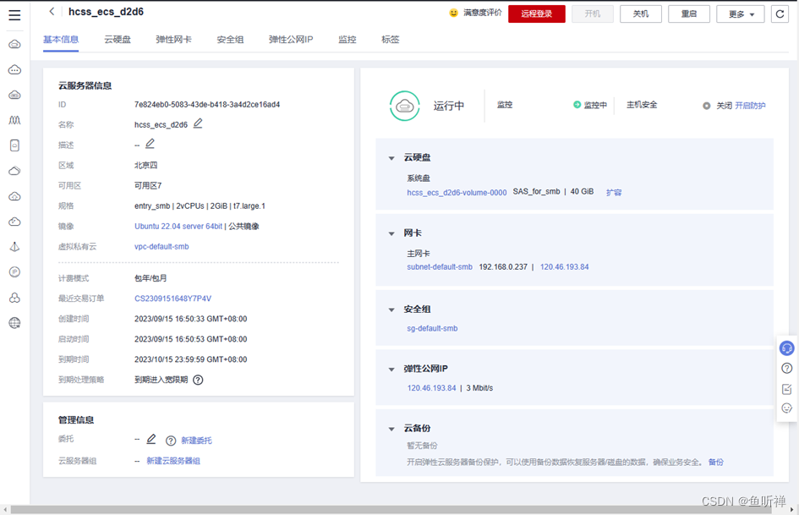Open the sg-default-smb security group link
Image resolution: width=799 pixels, height=515 pixels.
coord(432,329)
